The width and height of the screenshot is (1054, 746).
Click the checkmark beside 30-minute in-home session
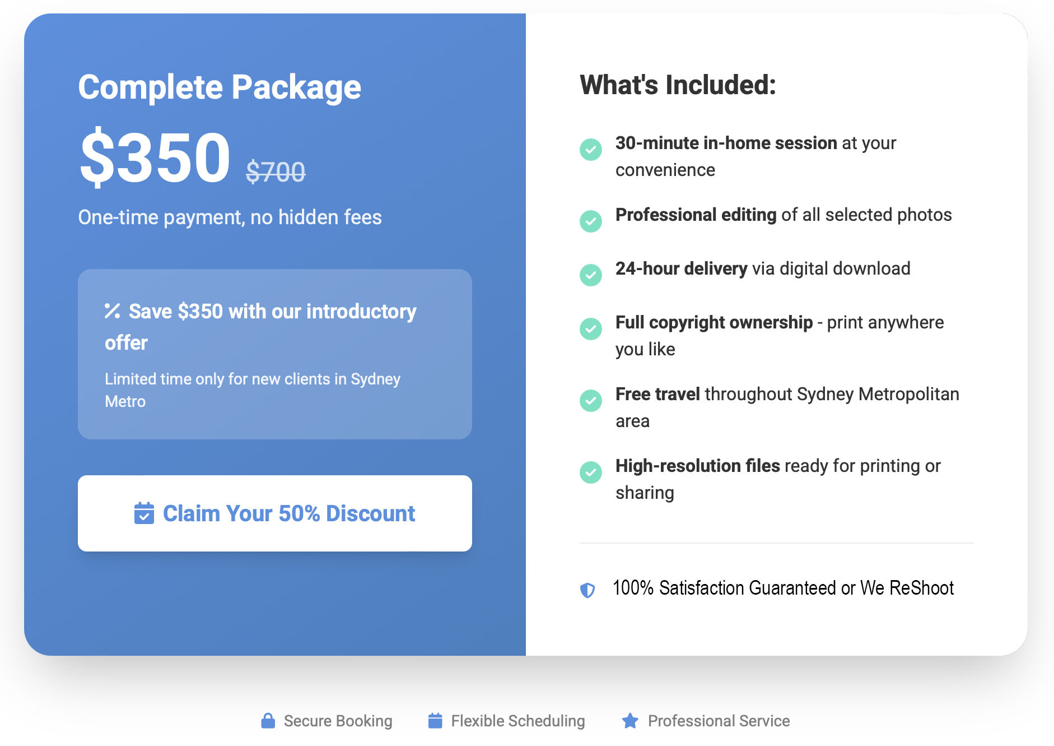(x=590, y=150)
